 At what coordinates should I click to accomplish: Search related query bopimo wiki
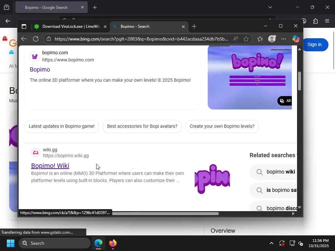273,172
